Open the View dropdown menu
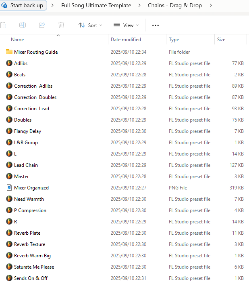This screenshot has height=286, width=249. [x=126, y=25]
